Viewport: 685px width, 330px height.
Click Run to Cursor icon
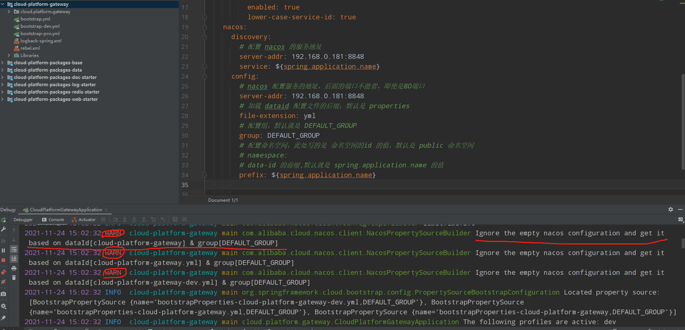click(163, 220)
